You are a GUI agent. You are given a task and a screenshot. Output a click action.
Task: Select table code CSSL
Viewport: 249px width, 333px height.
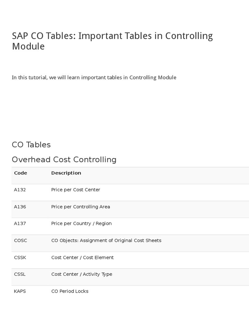(x=20, y=274)
